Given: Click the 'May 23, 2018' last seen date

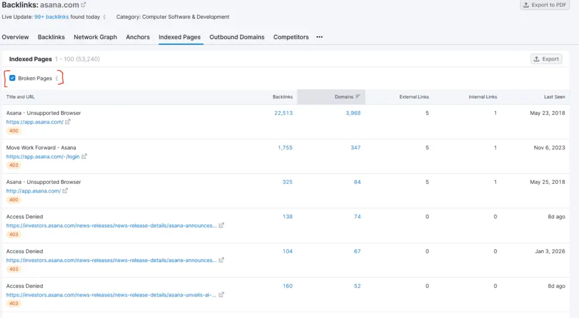Looking at the screenshot, I should (547, 113).
